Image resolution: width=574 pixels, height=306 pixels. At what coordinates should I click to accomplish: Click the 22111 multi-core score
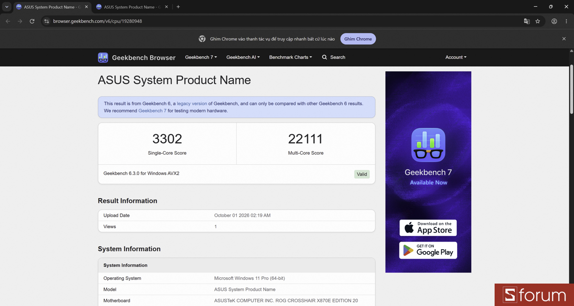[x=306, y=139]
